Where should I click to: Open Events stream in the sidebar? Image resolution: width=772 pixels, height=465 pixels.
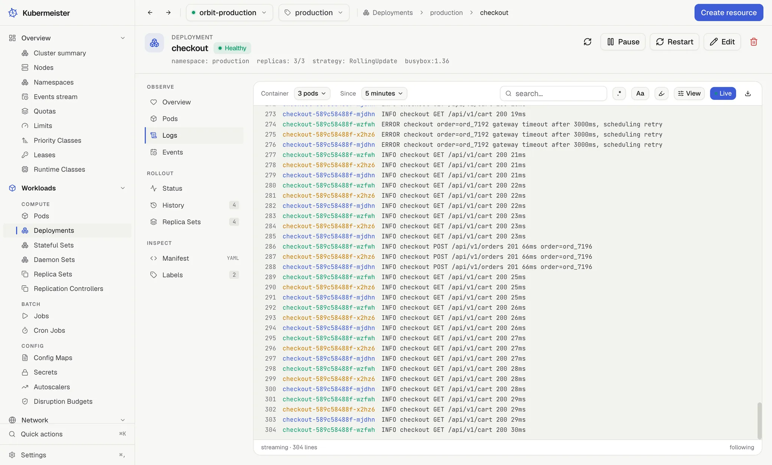[55, 97]
